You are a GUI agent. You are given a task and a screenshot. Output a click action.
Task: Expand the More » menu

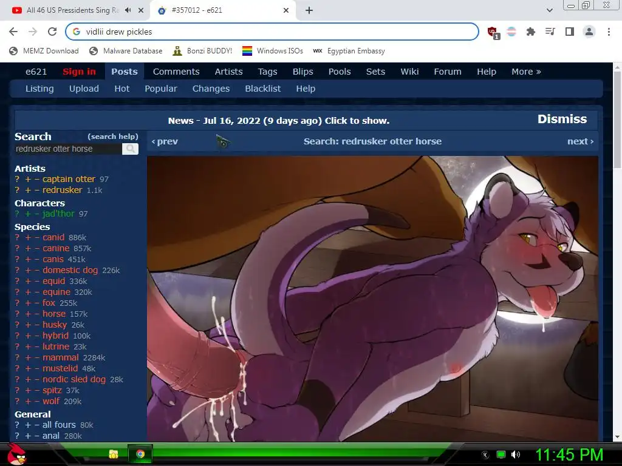526,72
